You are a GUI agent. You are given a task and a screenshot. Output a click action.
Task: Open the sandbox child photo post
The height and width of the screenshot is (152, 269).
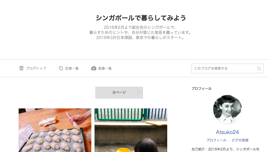(x=131, y=130)
